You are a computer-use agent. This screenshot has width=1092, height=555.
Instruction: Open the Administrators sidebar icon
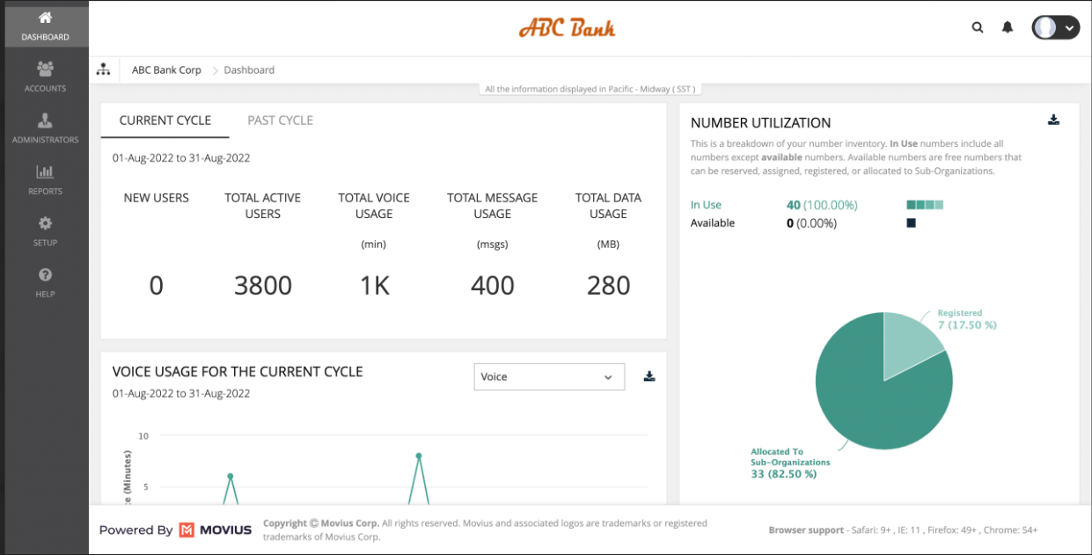(45, 121)
